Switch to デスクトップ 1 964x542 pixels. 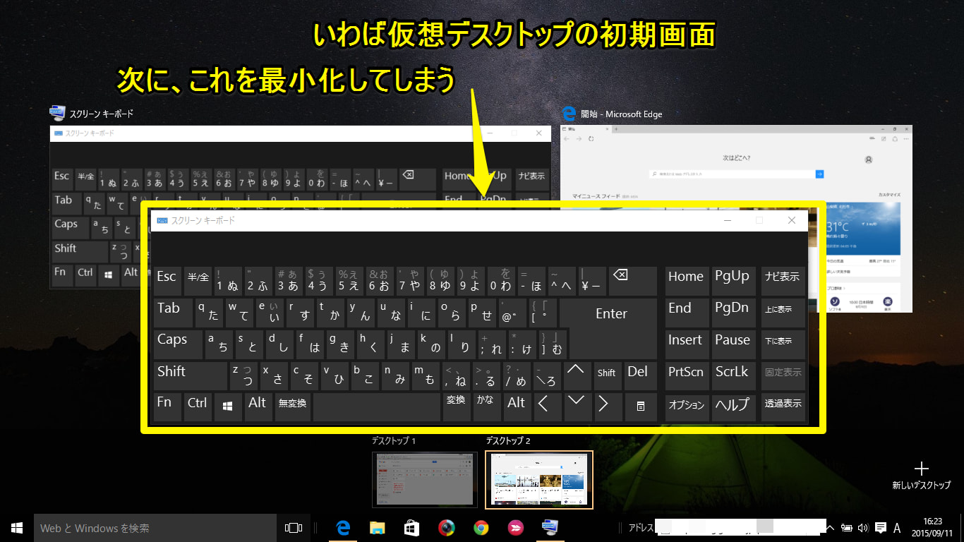pos(425,478)
